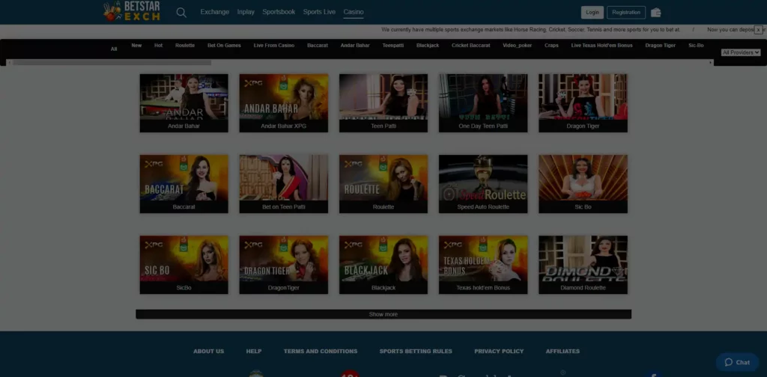Click the search magnifier icon

click(x=181, y=12)
